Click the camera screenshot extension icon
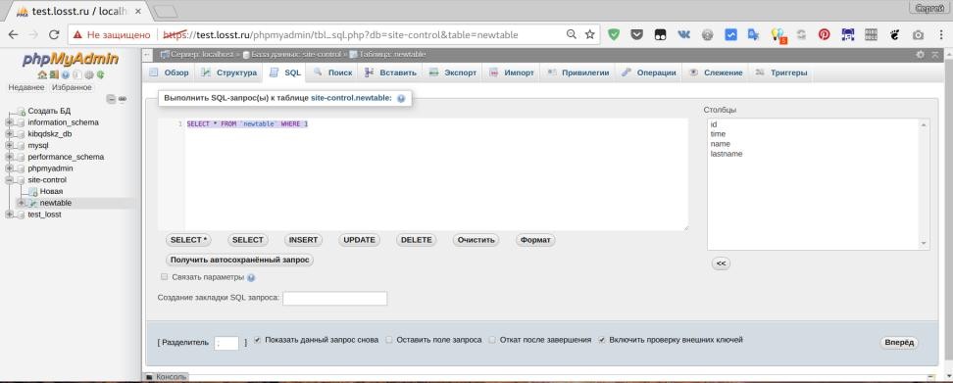The image size is (953, 383). coord(918,34)
